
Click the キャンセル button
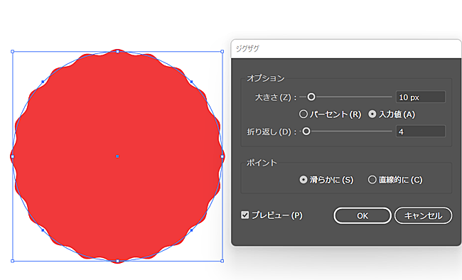click(423, 216)
